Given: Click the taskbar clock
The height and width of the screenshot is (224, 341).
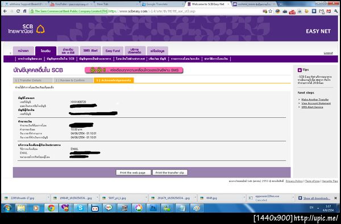Looking at the screenshot, I should [328, 208].
